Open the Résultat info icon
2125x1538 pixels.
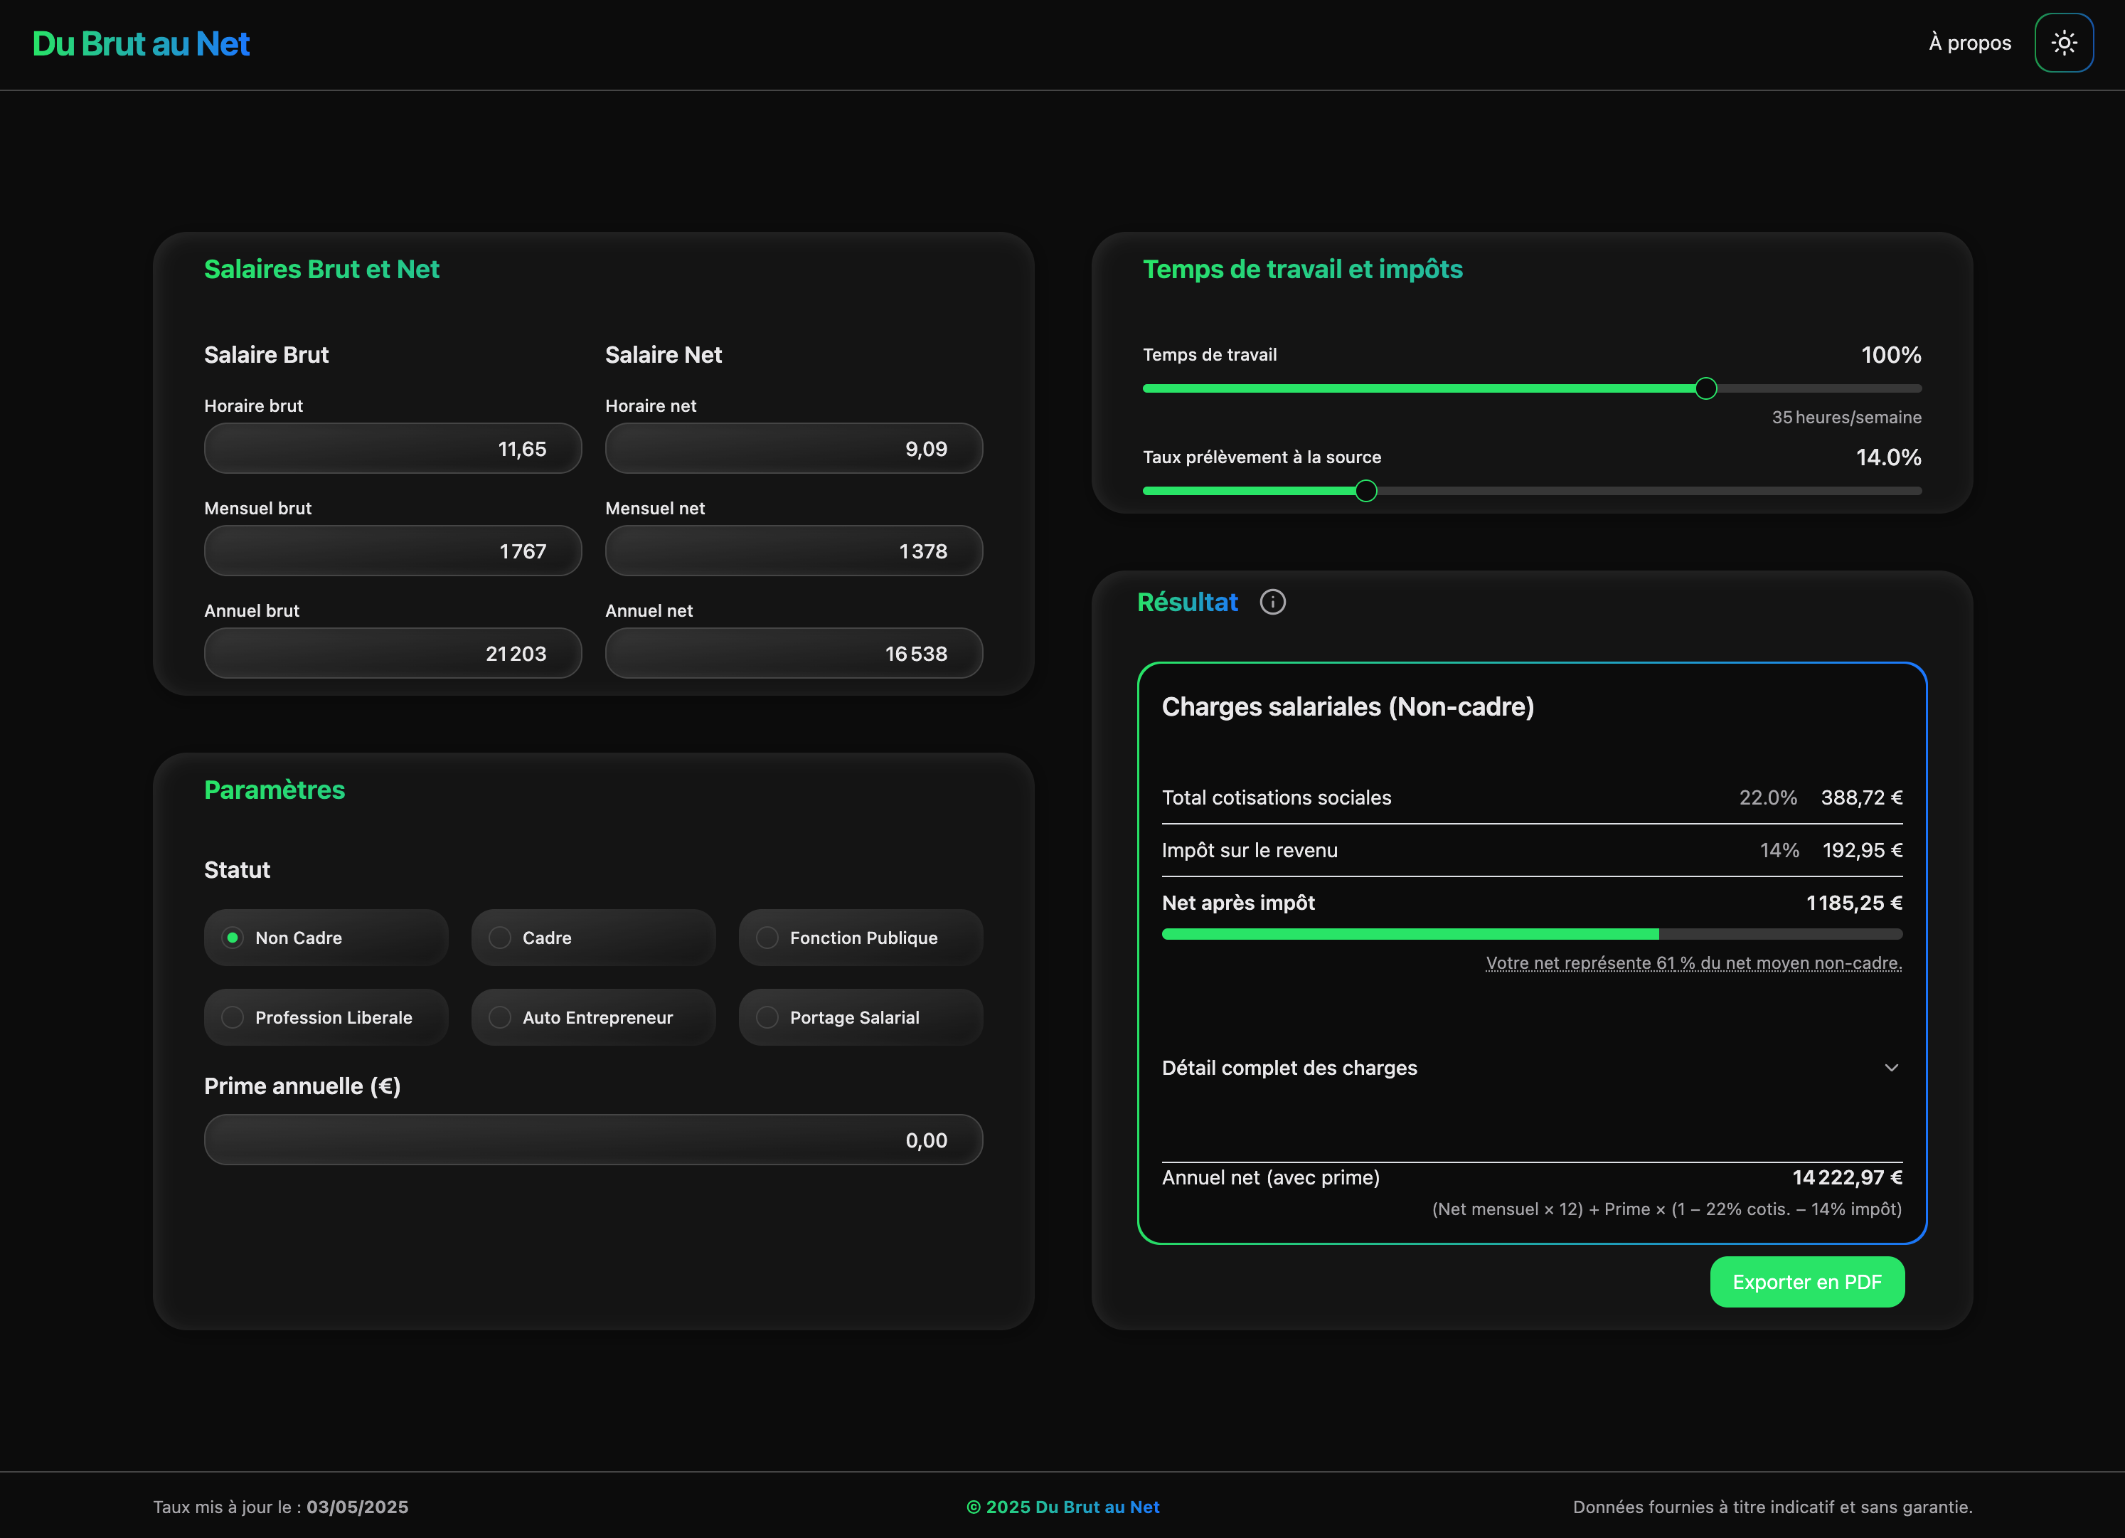(x=1272, y=602)
